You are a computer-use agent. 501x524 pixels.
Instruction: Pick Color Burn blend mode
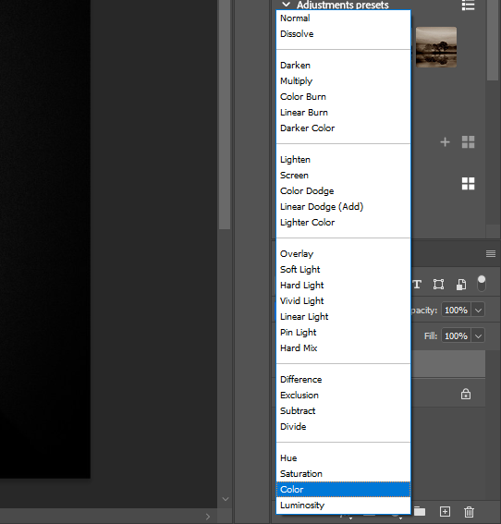(343, 97)
